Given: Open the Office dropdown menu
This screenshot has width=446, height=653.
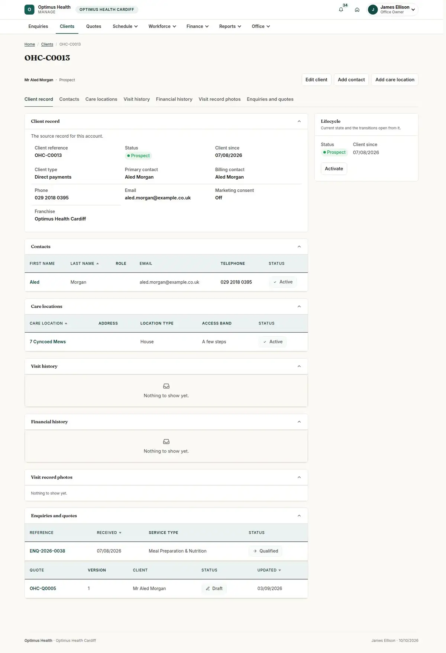Looking at the screenshot, I should point(261,26).
